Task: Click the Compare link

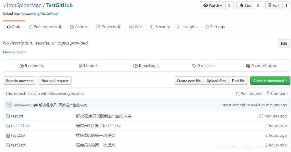Action: click(277, 94)
